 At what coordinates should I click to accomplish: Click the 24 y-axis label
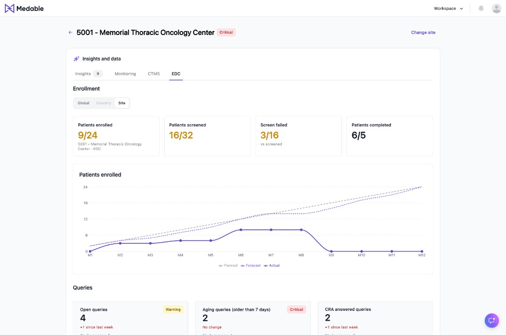(x=85, y=187)
